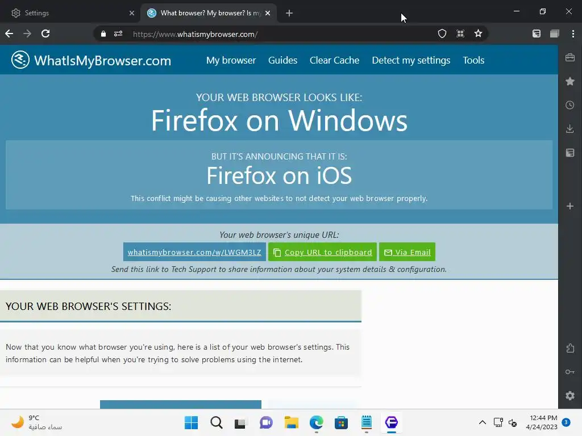Open the Windows Start menu

[x=191, y=422]
